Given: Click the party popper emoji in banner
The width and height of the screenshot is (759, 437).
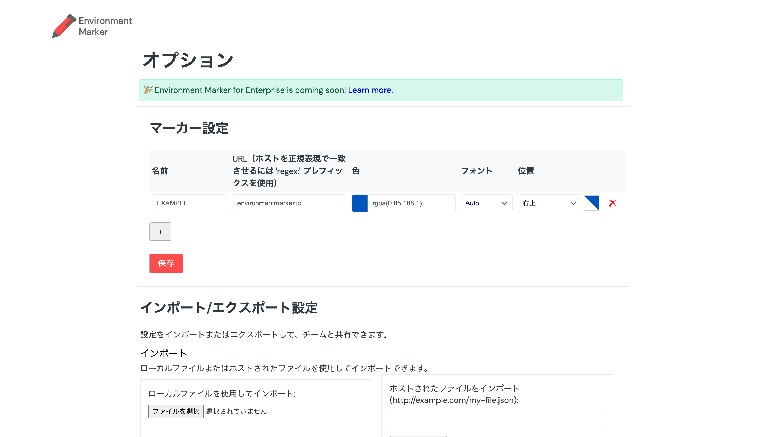Looking at the screenshot, I should point(148,90).
